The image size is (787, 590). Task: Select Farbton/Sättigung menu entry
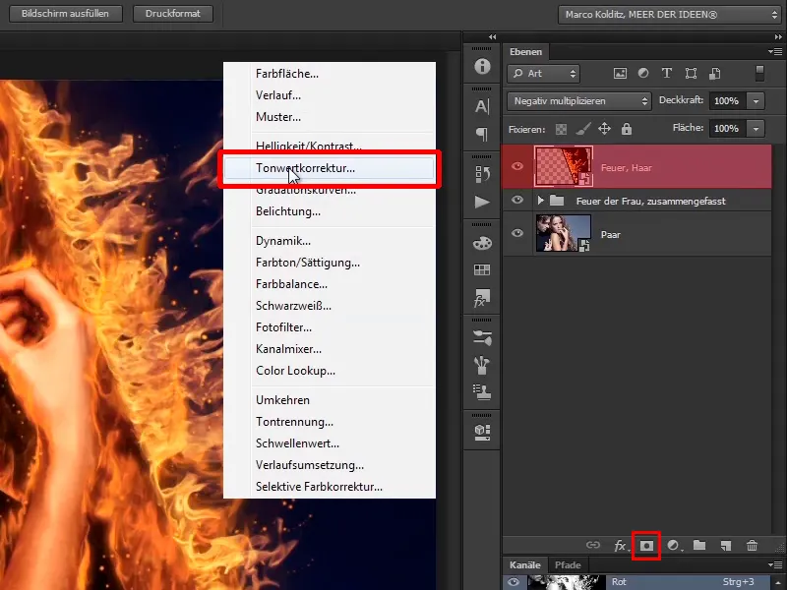(x=330, y=263)
